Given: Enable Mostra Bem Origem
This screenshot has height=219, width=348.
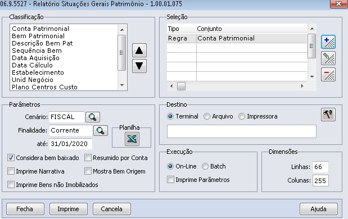Looking at the screenshot, I should (x=88, y=171).
